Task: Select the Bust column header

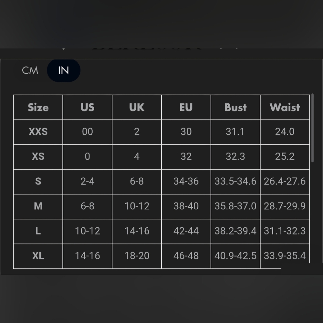Action: pyautogui.click(x=235, y=108)
